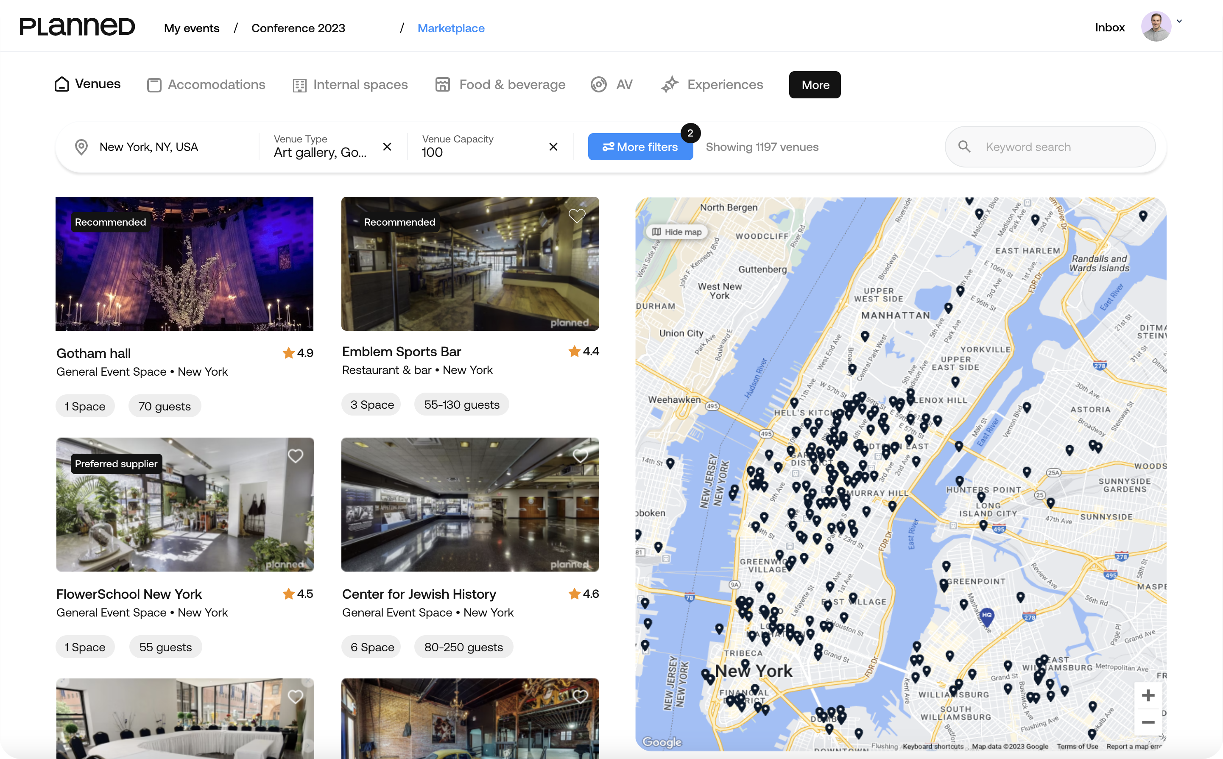Click the location pin icon
Image resolution: width=1223 pixels, height=759 pixels.
[x=81, y=147]
